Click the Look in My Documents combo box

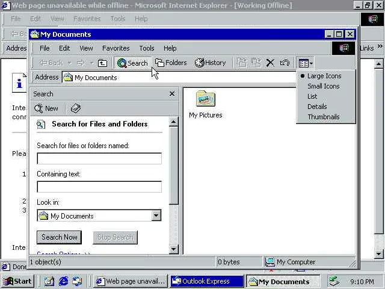pos(99,216)
